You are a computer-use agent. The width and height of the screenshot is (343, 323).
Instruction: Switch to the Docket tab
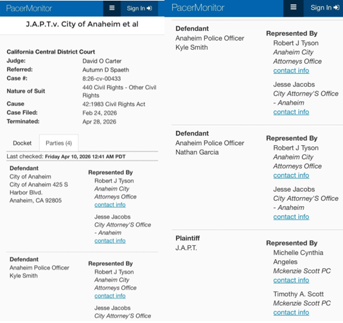[22, 143]
